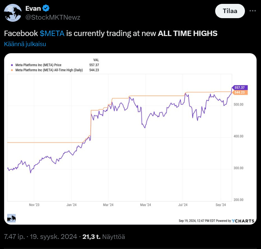Click the $META cashtag link
This screenshot has height=249, width=261.
[x=52, y=33]
